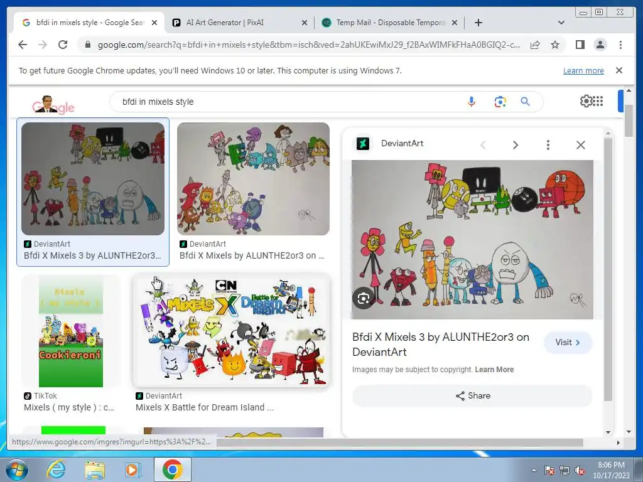Screen dimensions: 643x482
Task: Click the horizontal scrollbar at page bottom
Action: (x=400, y=442)
